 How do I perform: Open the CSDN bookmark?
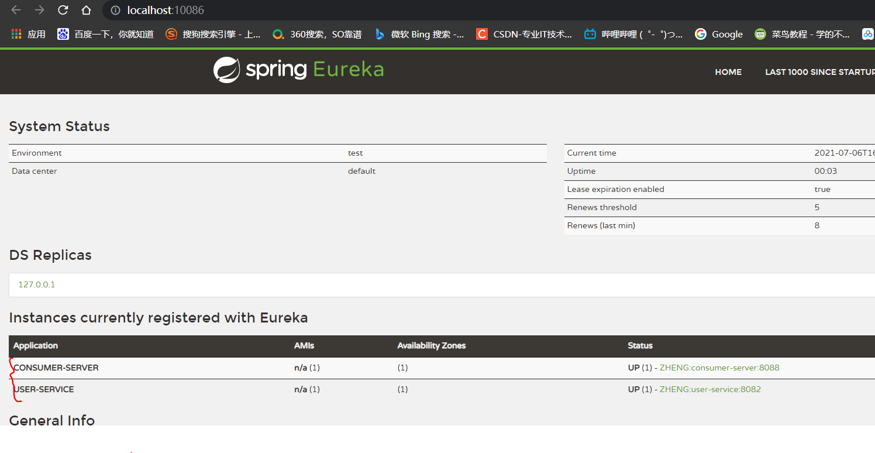pyautogui.click(x=524, y=34)
